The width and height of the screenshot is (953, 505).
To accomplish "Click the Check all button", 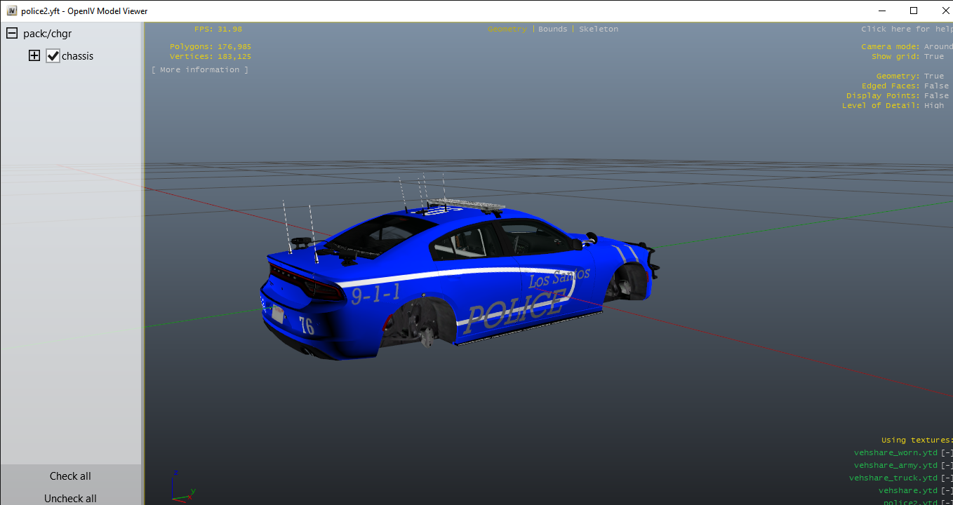I will (x=70, y=476).
